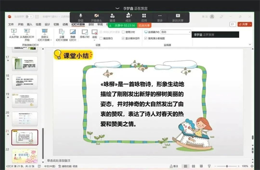Select slide 22 thumbnail
The image size is (260, 170).
point(25,156)
